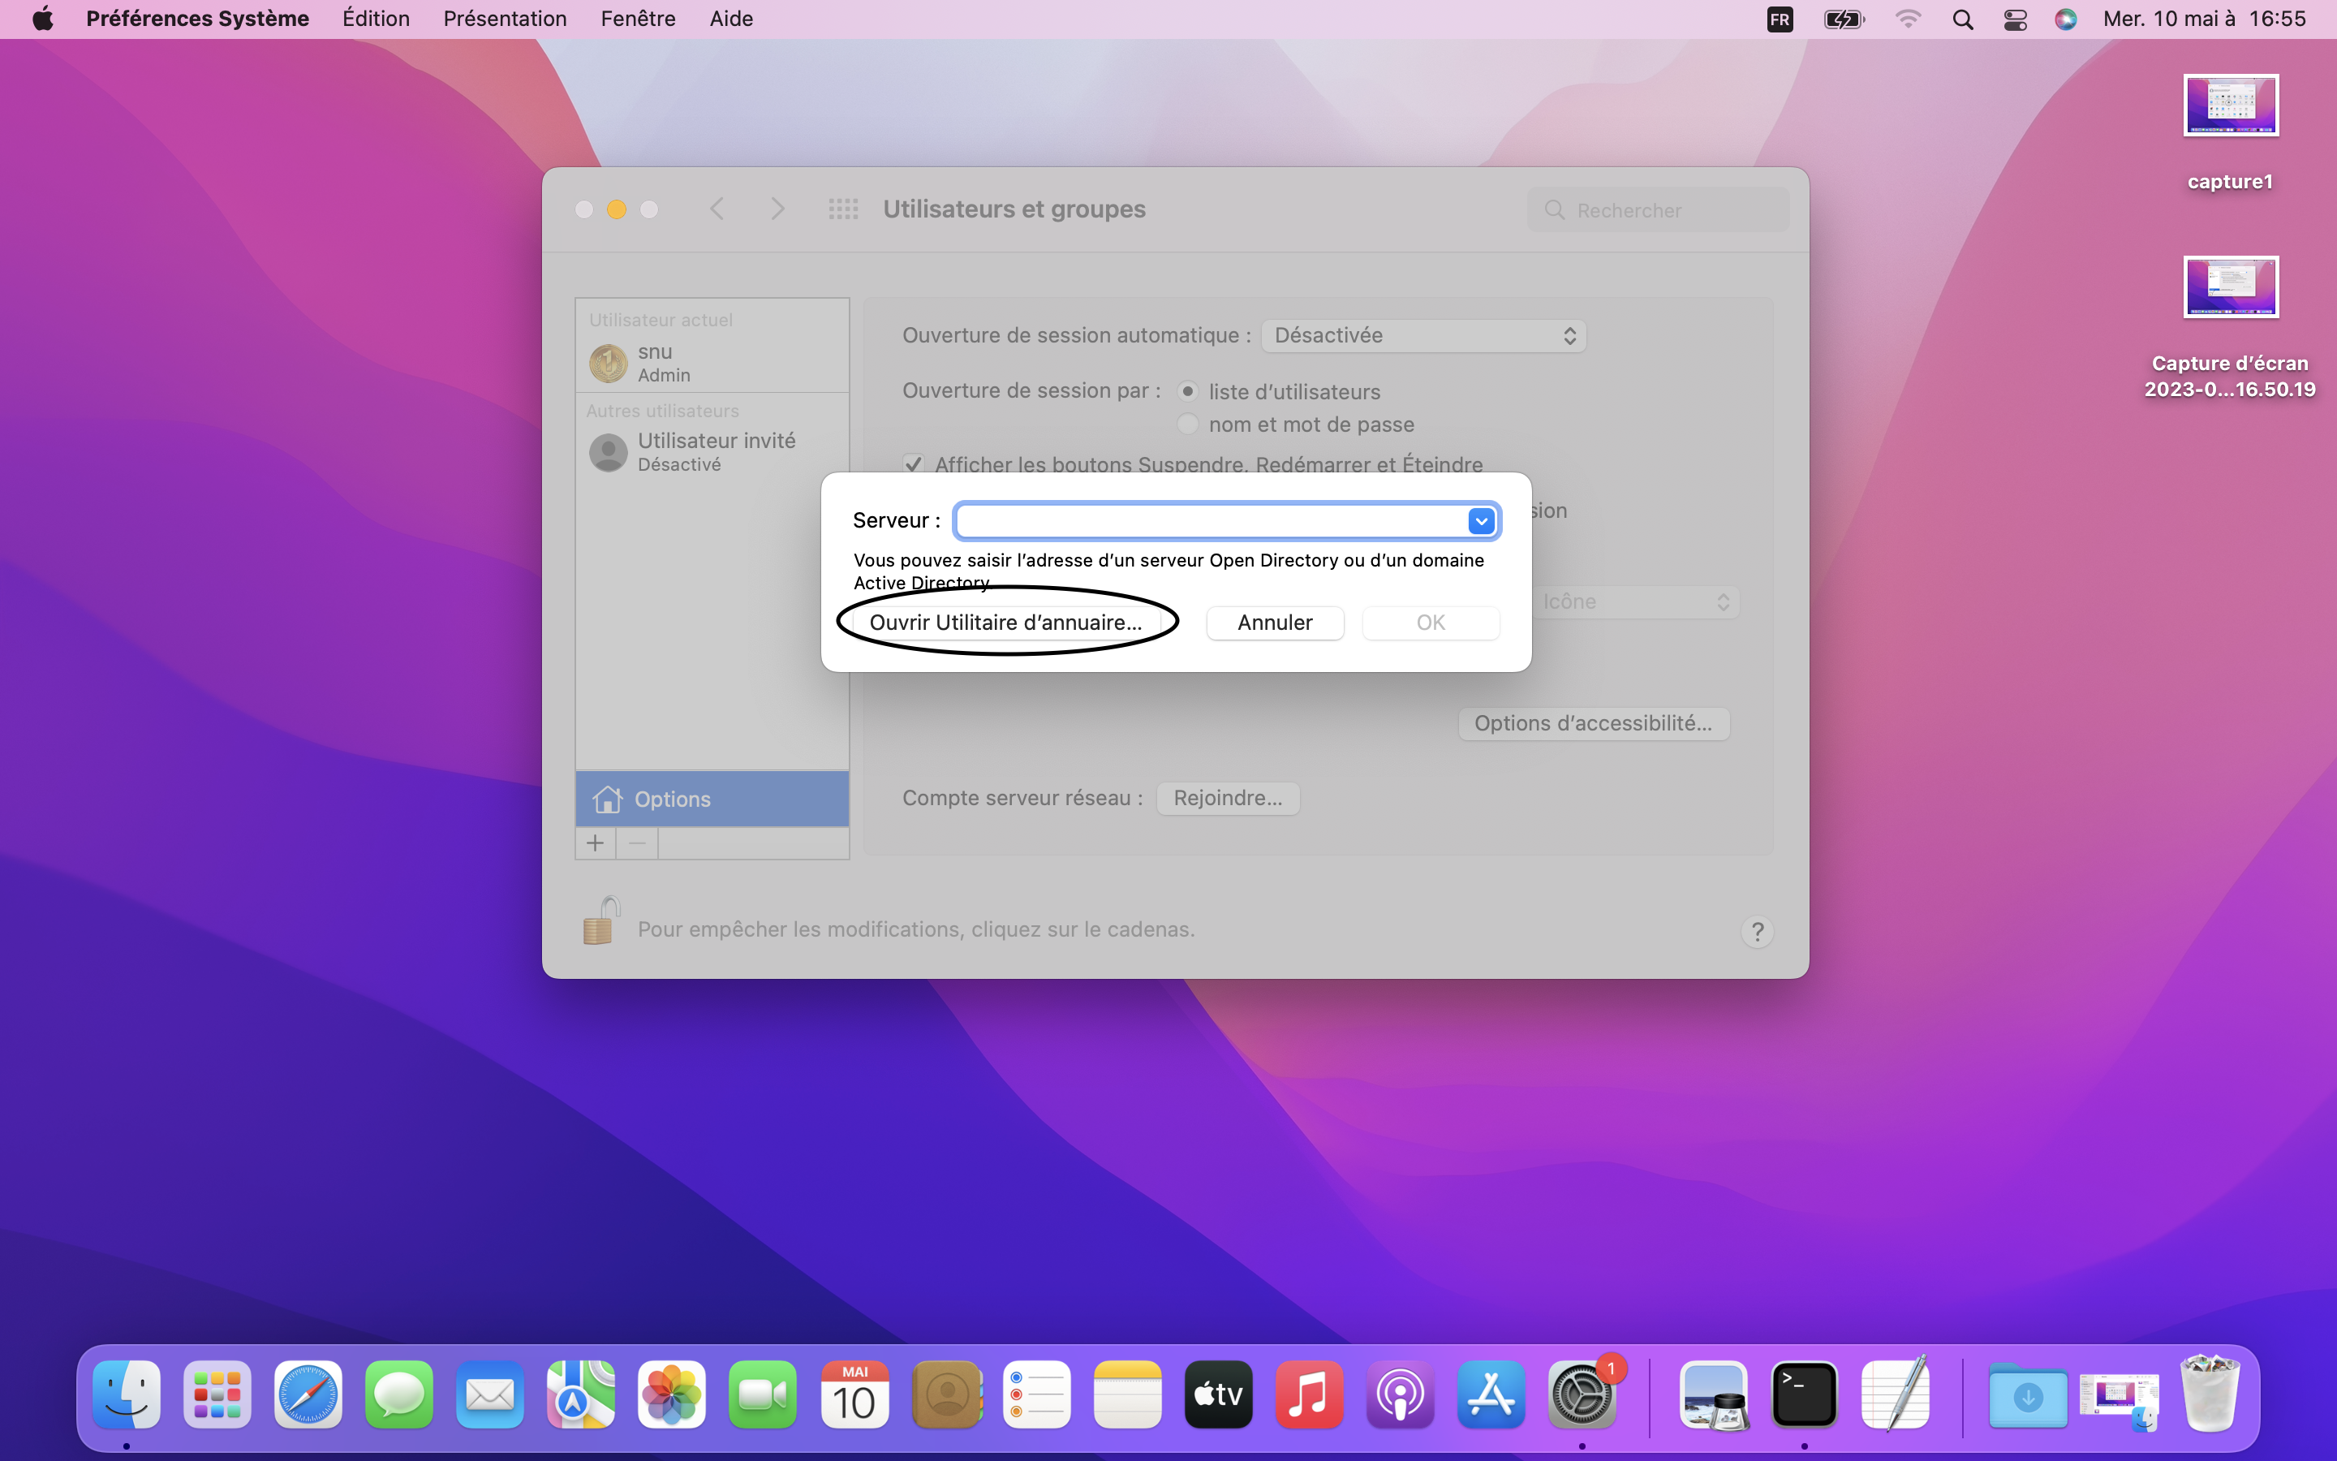
Task: Click Annuler in server dialog
Action: (x=1275, y=623)
